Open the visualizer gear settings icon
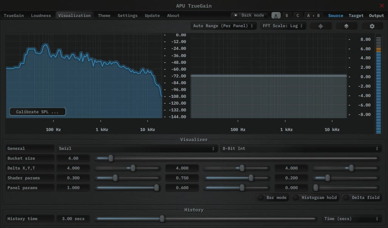The height and width of the screenshot is (228, 388). tap(372, 26)
